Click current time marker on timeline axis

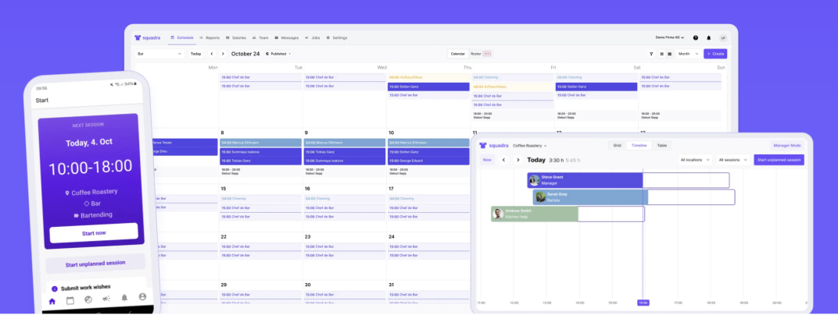[x=643, y=303]
